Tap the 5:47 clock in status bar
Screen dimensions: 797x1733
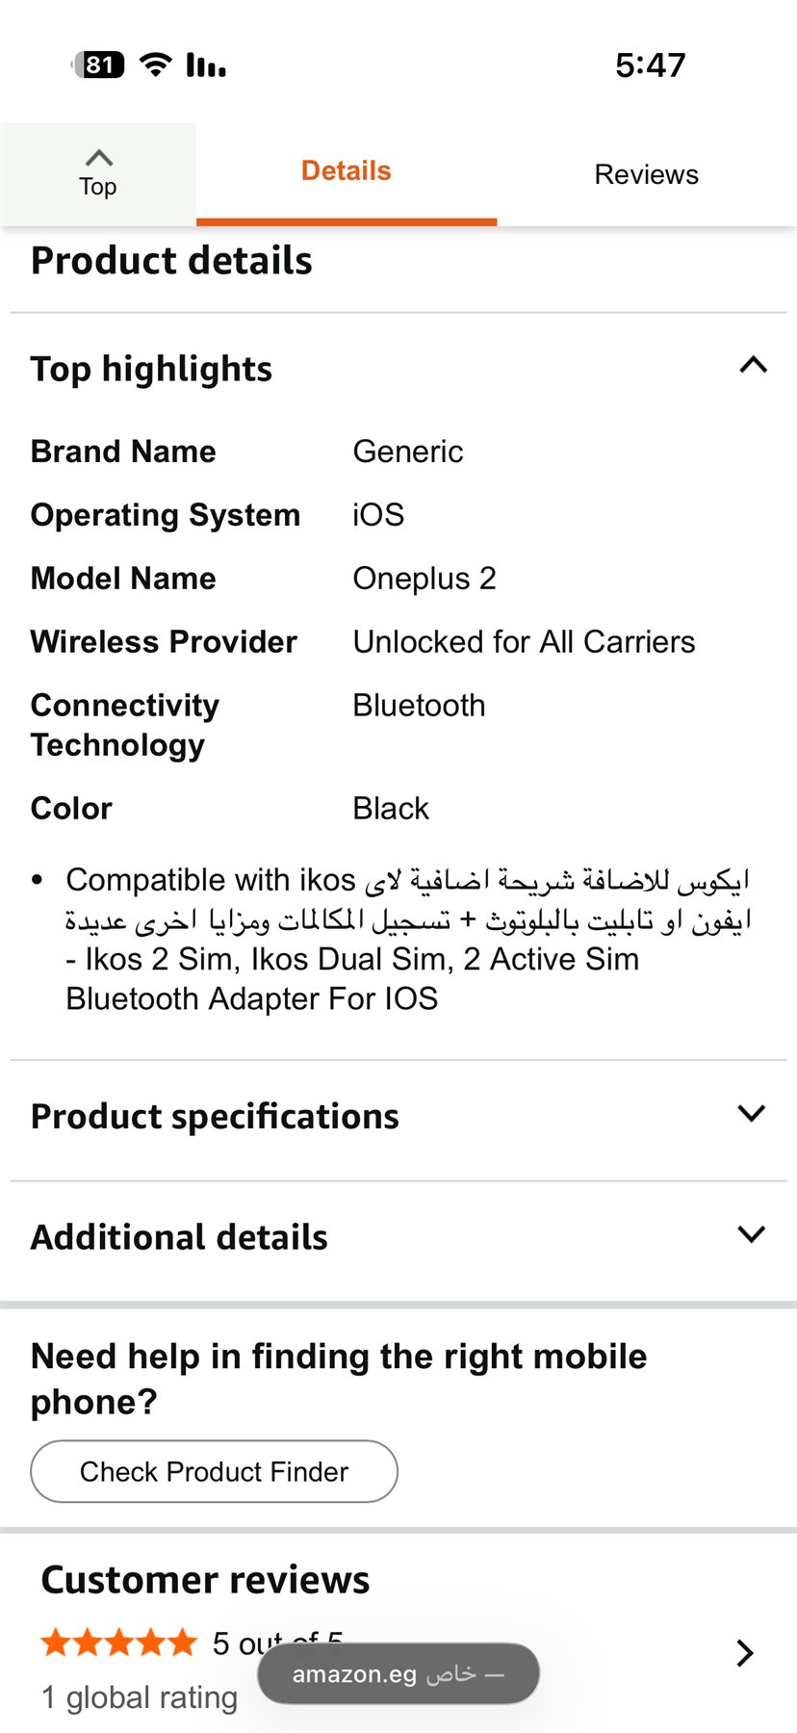(x=650, y=65)
